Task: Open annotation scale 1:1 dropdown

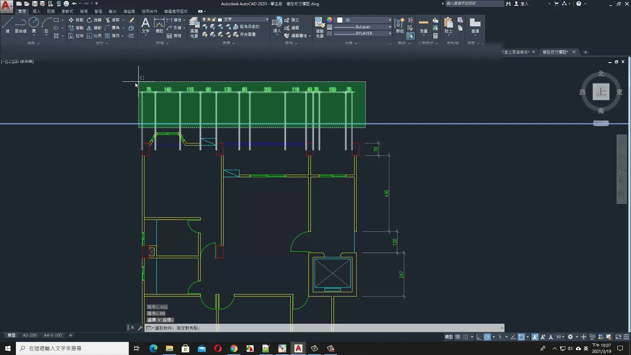Action: pos(561,337)
